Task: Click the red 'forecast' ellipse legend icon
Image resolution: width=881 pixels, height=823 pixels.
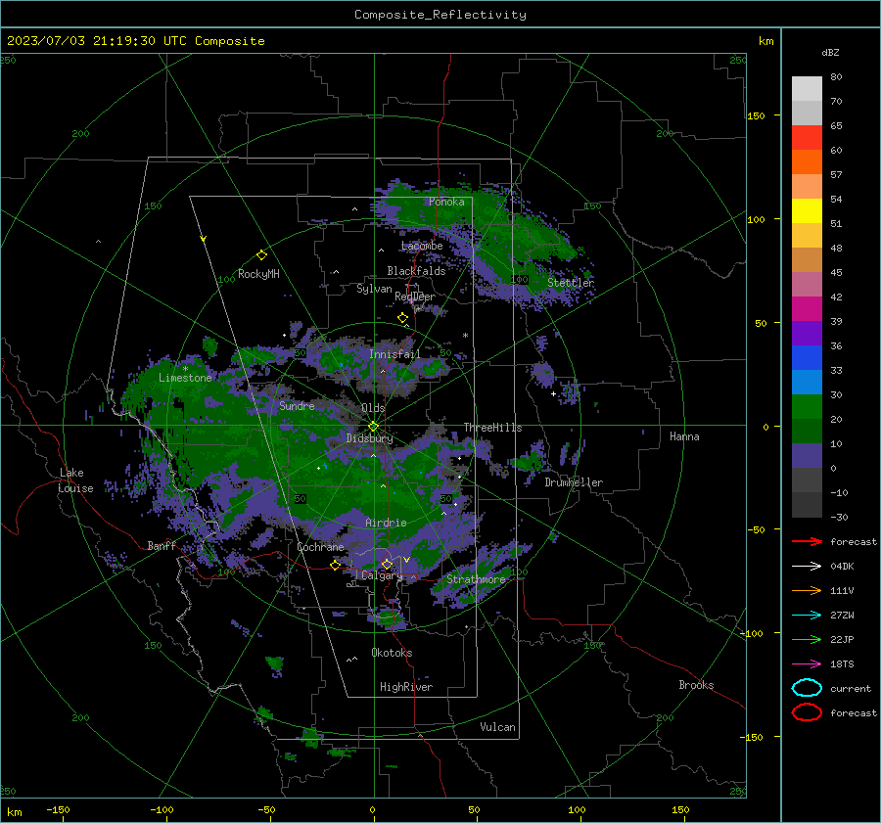Action: pos(807,712)
